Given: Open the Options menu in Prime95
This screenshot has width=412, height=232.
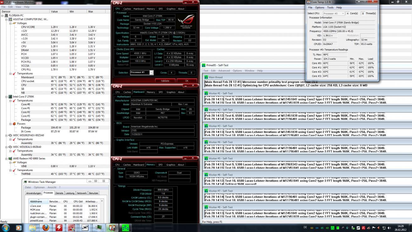Looking at the screenshot, I should point(237,71).
